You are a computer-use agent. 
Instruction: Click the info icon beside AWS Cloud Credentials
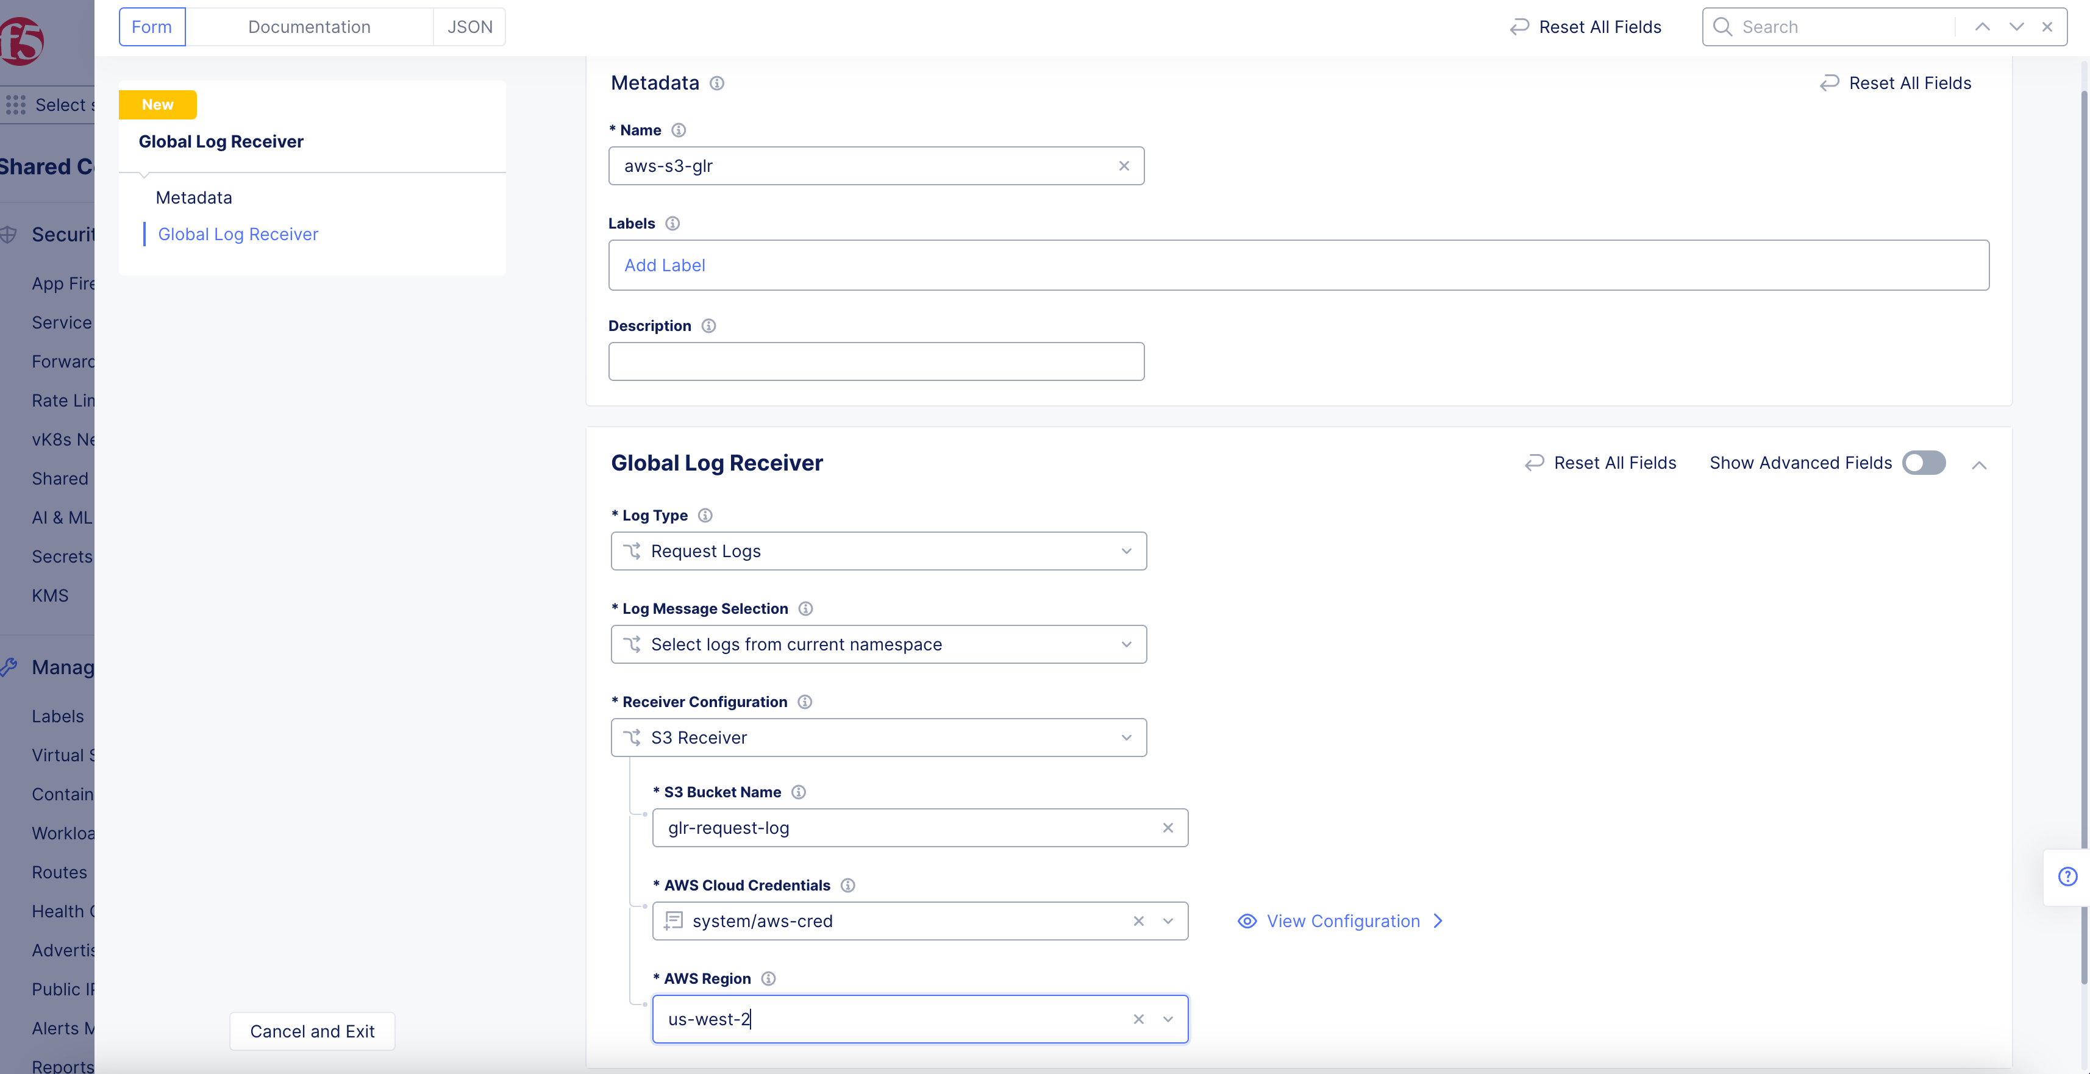coord(849,885)
